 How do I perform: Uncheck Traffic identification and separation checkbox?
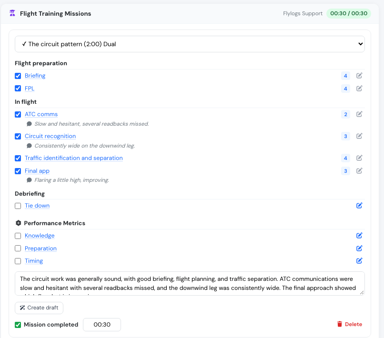[18, 158]
